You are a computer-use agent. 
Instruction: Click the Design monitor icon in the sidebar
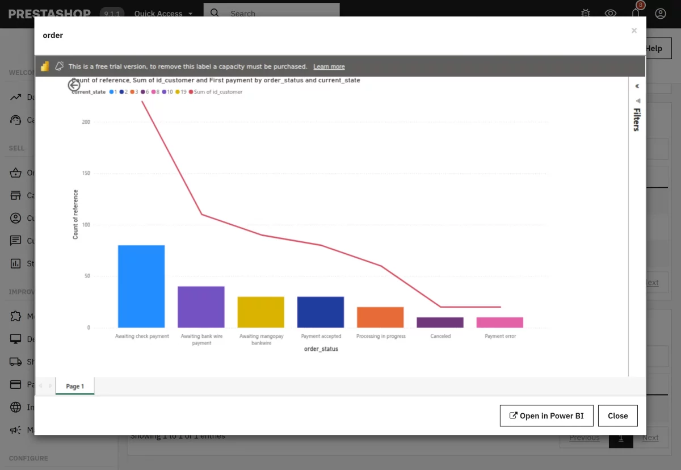click(16, 339)
